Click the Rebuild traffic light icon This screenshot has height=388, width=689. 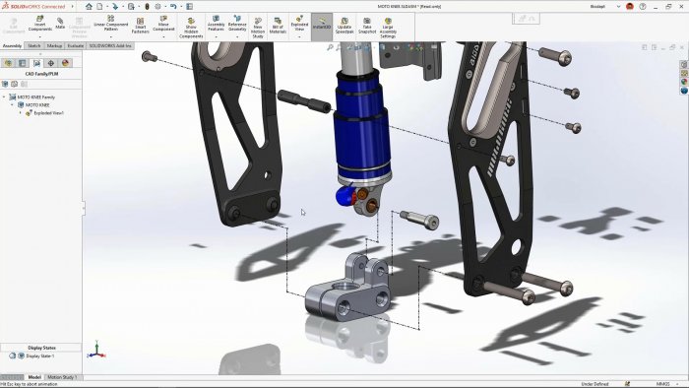[x=148, y=7]
